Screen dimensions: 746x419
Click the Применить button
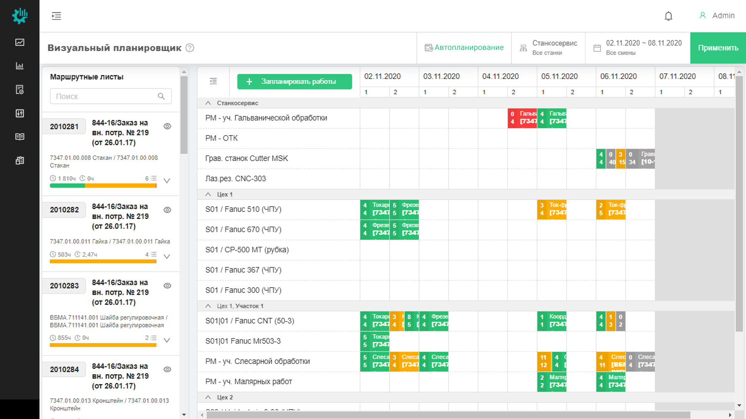(x=718, y=48)
